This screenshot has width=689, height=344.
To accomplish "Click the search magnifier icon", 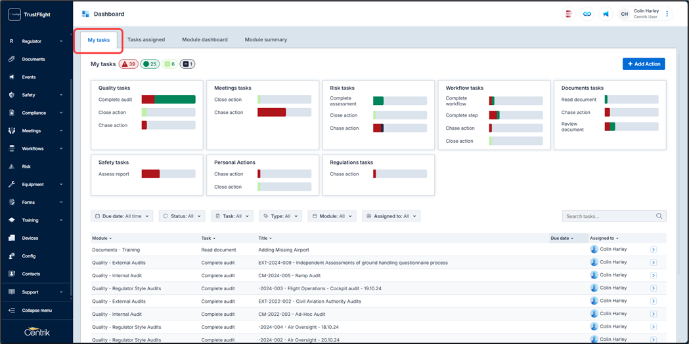I will 659,216.
